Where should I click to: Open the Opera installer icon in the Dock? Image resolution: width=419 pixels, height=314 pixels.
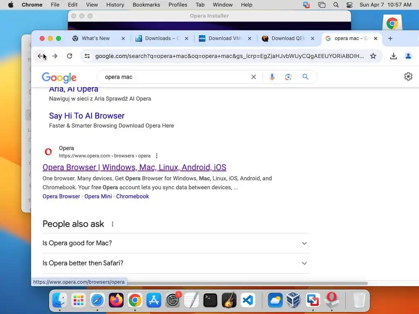point(331,300)
